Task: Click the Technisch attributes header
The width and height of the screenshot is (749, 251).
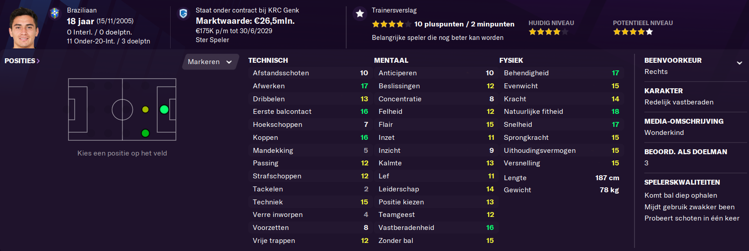Action: click(268, 61)
